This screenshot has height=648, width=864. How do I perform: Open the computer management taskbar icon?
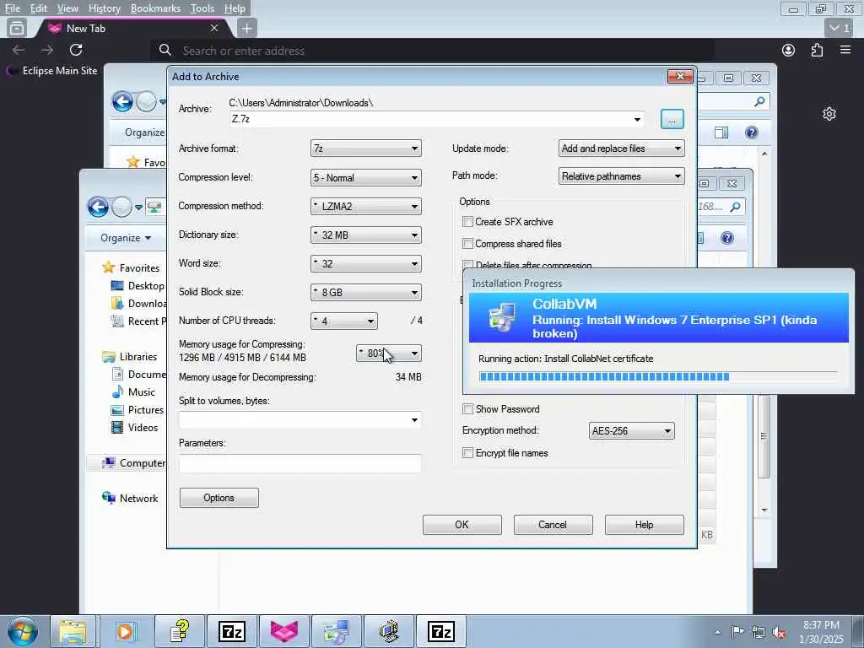pos(388,631)
